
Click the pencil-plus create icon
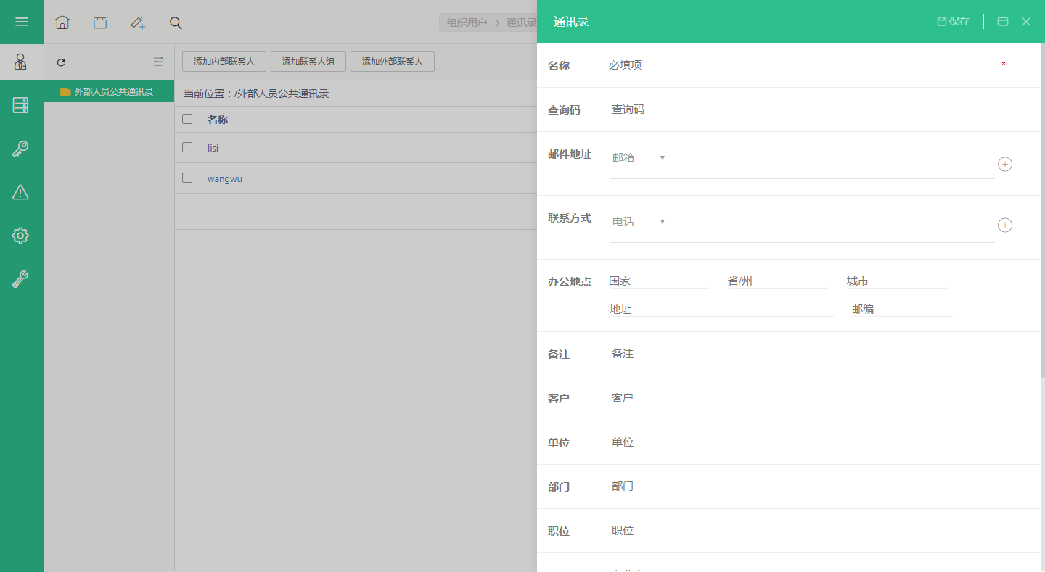(x=138, y=22)
